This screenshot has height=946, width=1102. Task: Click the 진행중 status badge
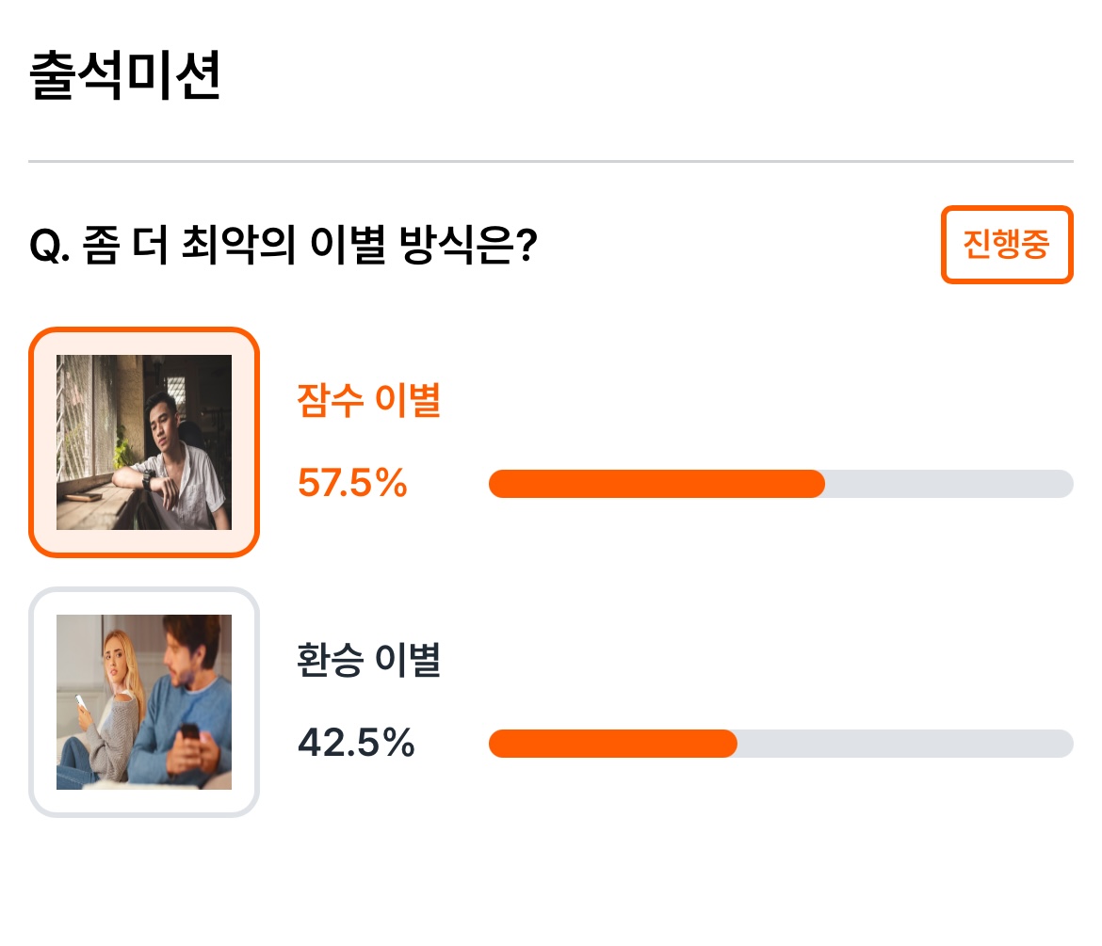coord(1007,245)
